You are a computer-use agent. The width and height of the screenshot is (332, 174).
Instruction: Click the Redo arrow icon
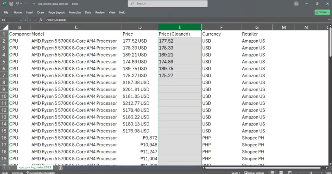coord(26,3)
